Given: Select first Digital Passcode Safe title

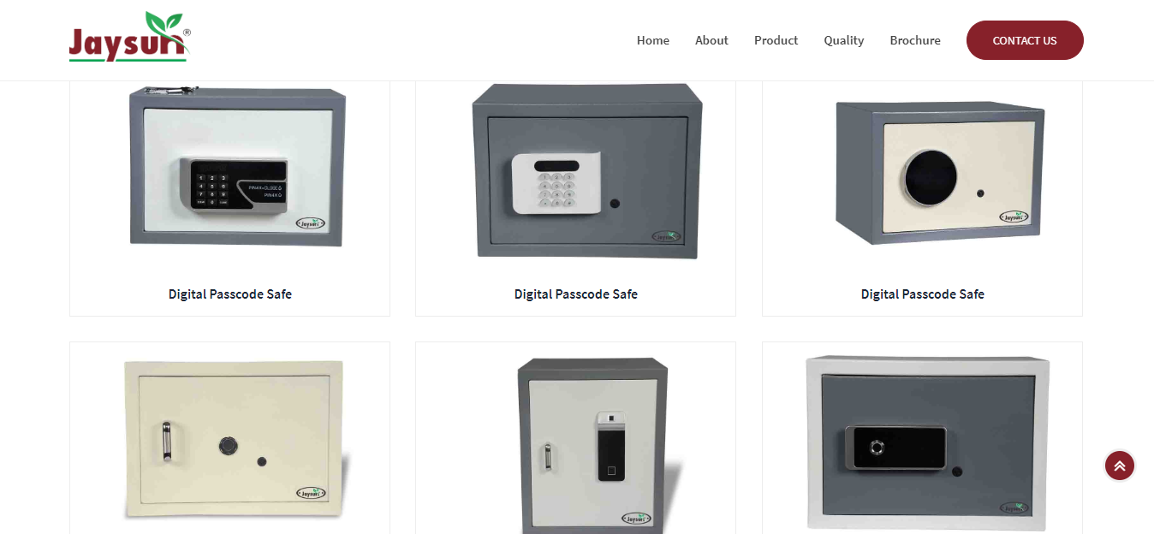Looking at the screenshot, I should [x=230, y=294].
